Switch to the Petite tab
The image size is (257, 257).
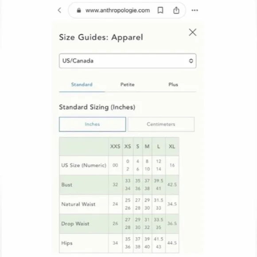[x=128, y=85]
